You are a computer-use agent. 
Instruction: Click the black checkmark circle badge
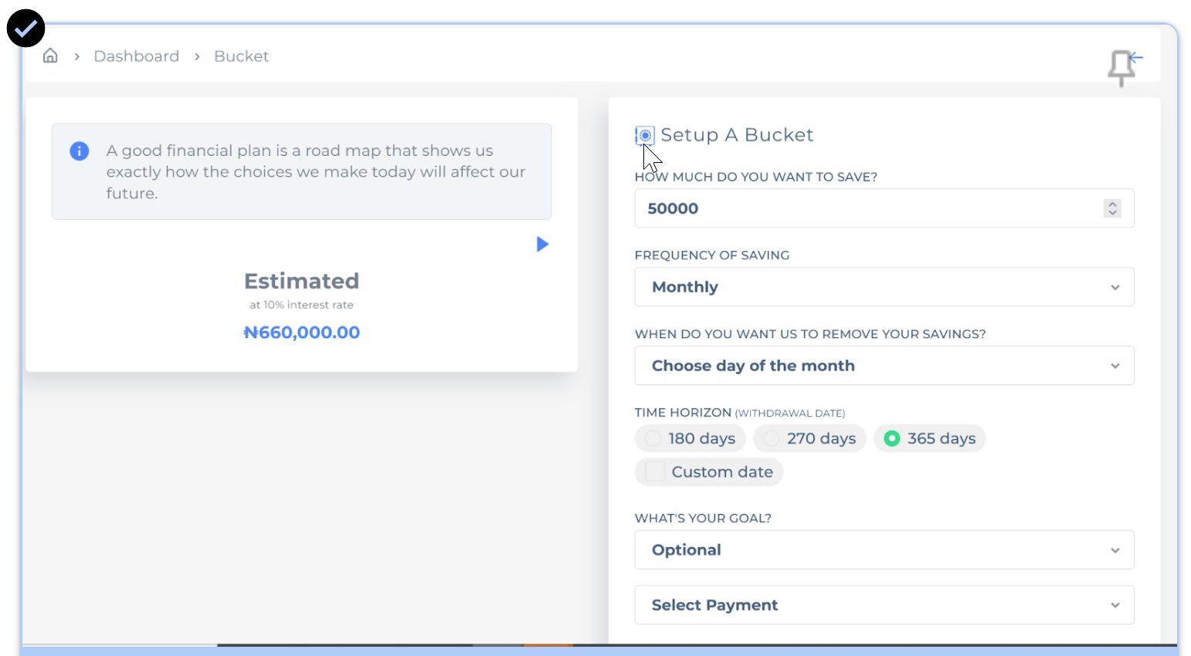coord(25,29)
